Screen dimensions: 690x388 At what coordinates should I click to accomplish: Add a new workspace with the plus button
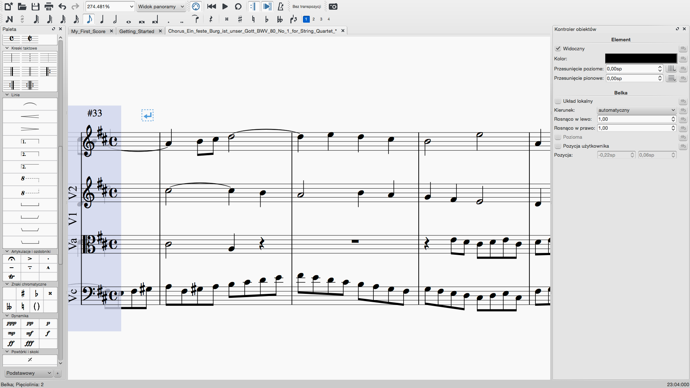(x=57, y=373)
